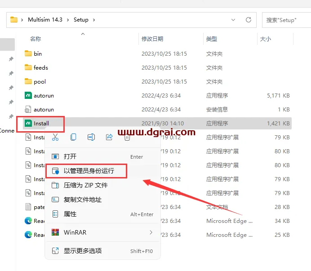This screenshot has height=271, width=311.
Task: Select the Install file name
Action: 41,124
